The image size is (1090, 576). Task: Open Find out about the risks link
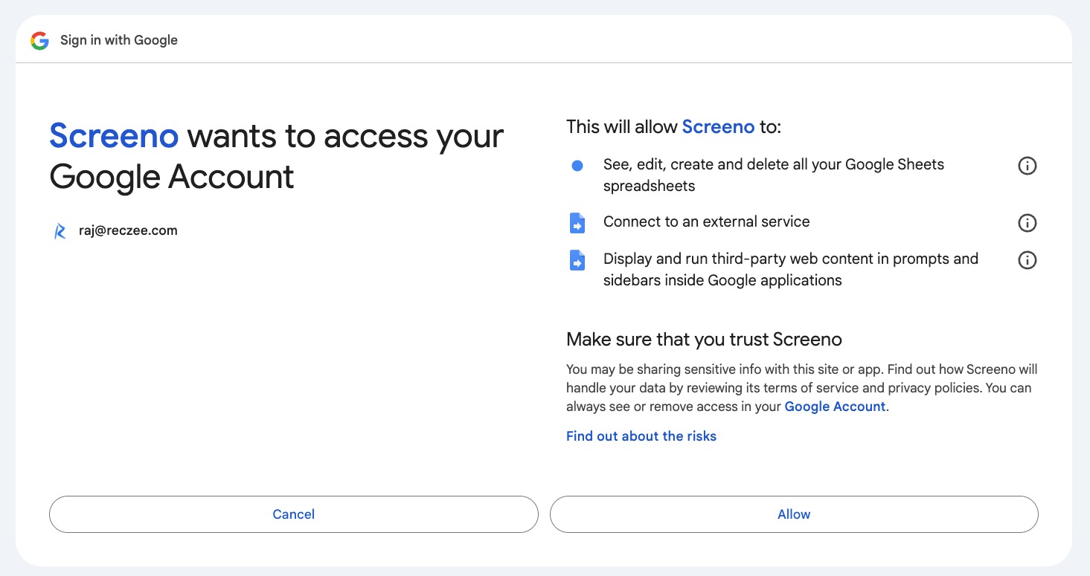641,436
